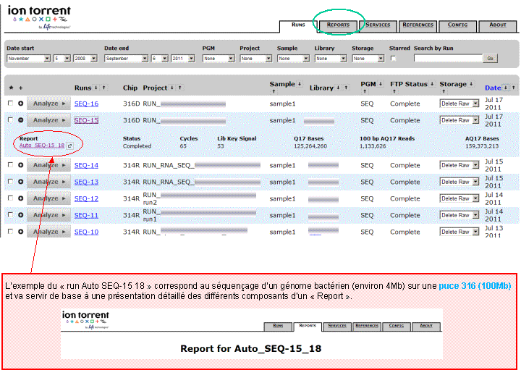The image size is (521, 391).
Task: Expand details for the SEQ-16 run
Action: coord(20,104)
